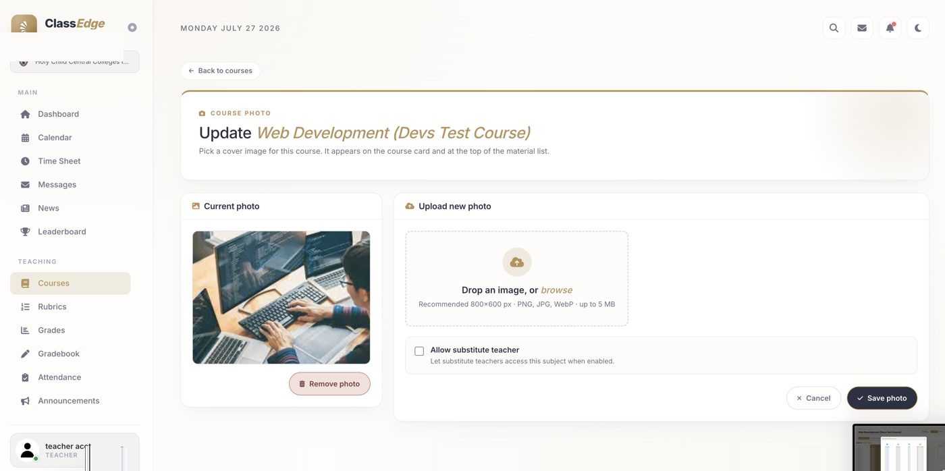945x471 pixels.
Task: Open Attendance in the sidebar
Action: (70, 378)
